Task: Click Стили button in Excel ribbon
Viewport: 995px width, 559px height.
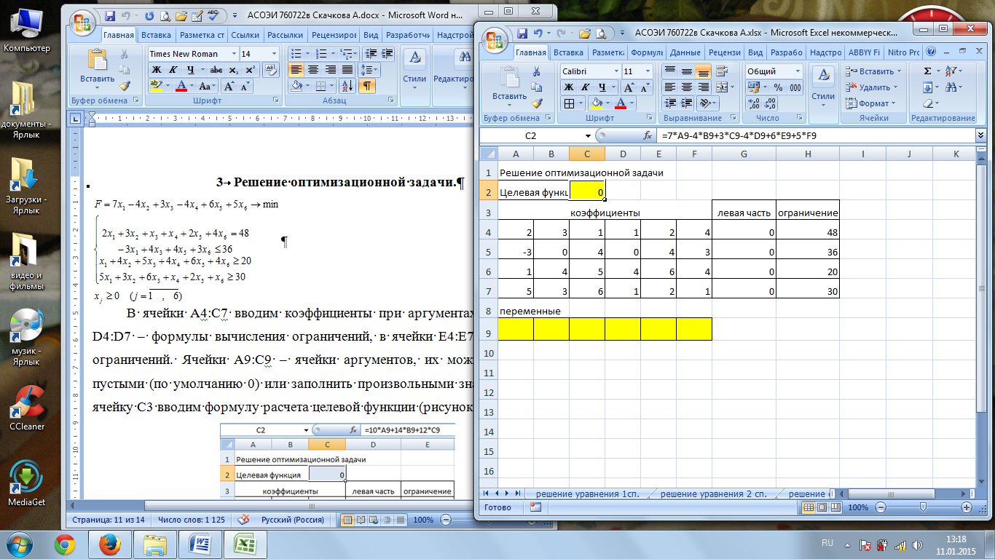Action: pyautogui.click(x=823, y=84)
